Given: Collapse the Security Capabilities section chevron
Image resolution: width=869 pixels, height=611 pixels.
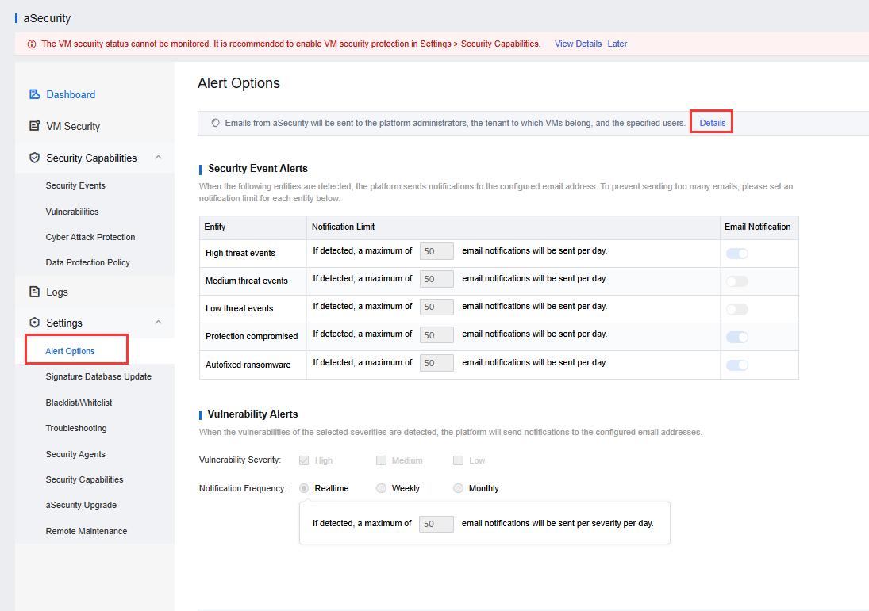Looking at the screenshot, I should tap(159, 158).
